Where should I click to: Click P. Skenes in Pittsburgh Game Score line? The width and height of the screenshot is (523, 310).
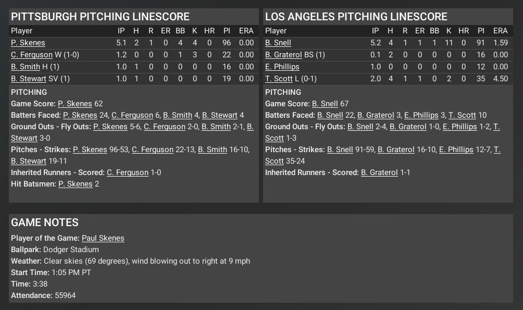tap(74, 104)
